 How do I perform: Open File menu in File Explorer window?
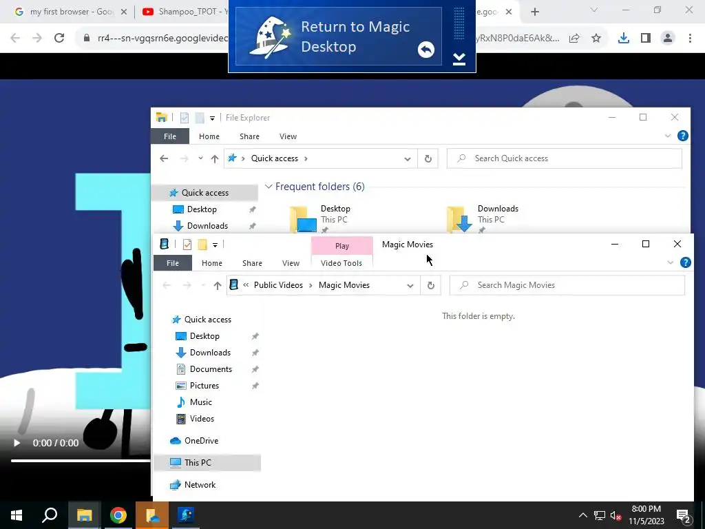[x=170, y=136]
